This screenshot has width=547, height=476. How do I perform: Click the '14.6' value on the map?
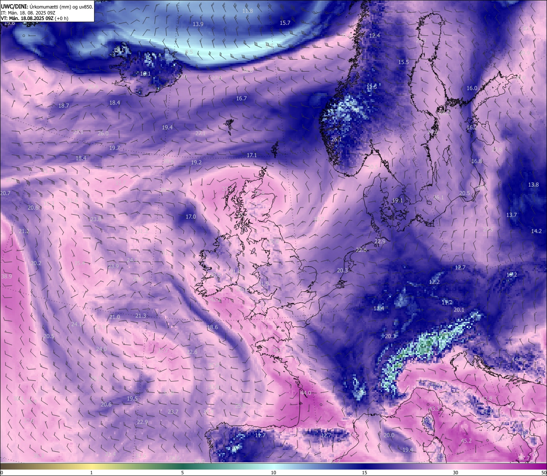[x=517, y=359]
